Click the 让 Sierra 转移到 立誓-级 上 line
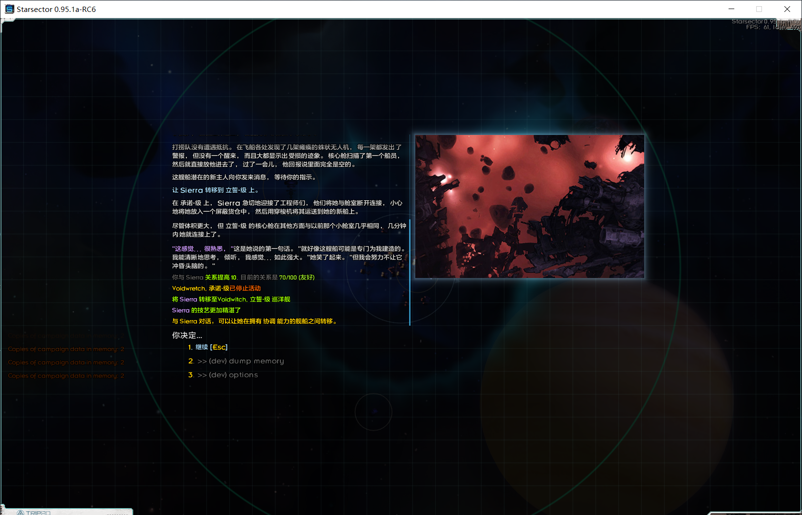The width and height of the screenshot is (802, 515). pos(215,190)
